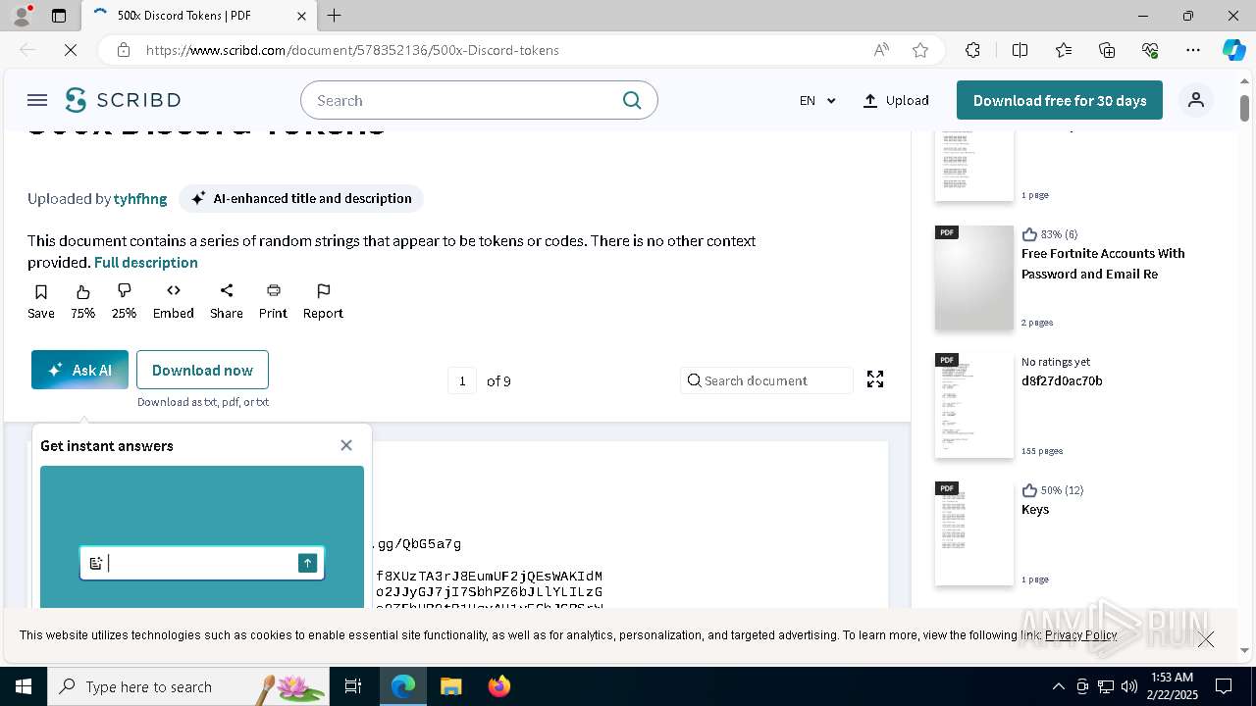
Task: Open the user account icon
Action: coord(1196,100)
